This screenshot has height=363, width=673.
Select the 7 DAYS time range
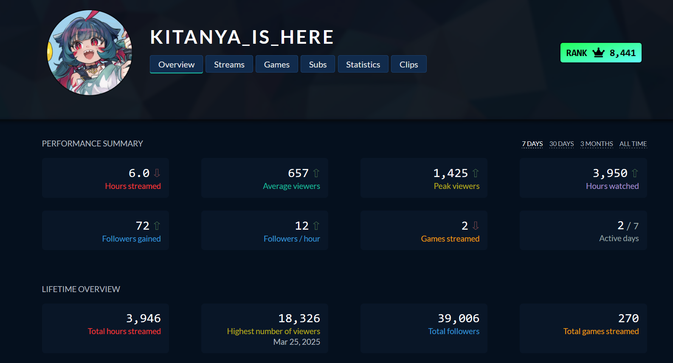click(x=532, y=144)
